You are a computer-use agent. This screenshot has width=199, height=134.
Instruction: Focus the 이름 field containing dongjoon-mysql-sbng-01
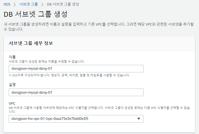[x=76, y=69]
